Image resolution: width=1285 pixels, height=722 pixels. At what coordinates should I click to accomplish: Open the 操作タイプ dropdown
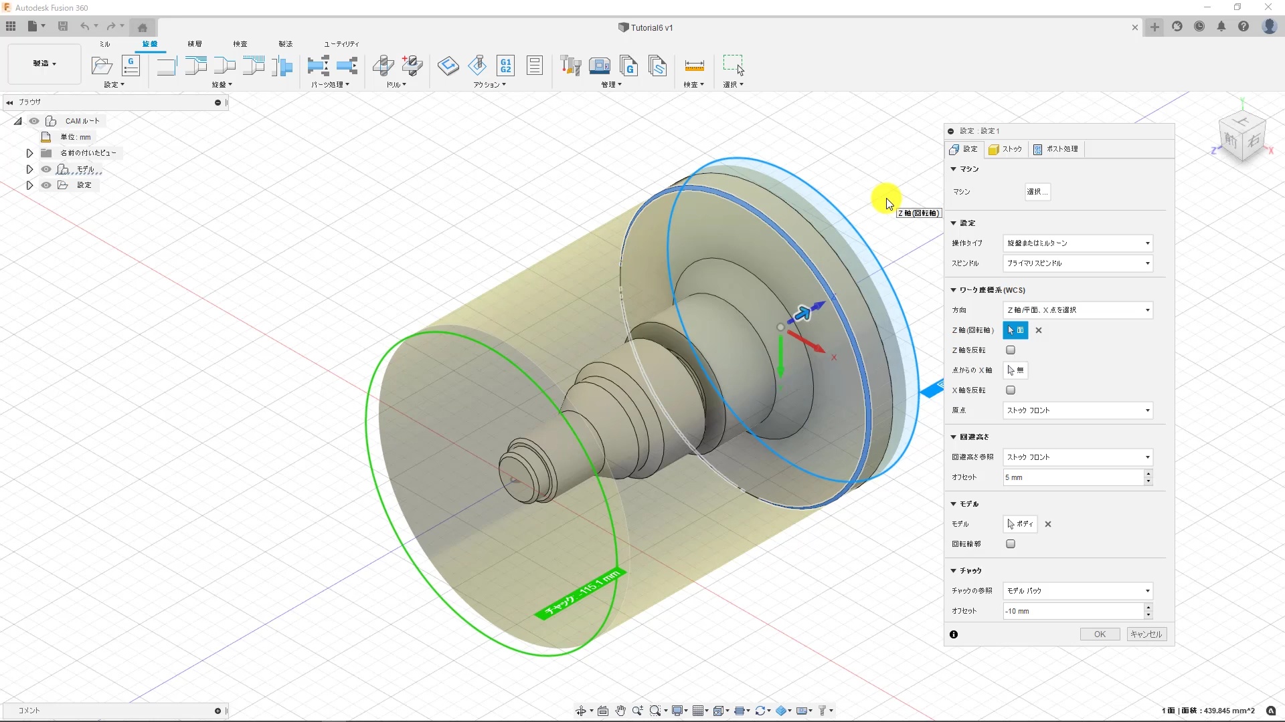tap(1078, 243)
